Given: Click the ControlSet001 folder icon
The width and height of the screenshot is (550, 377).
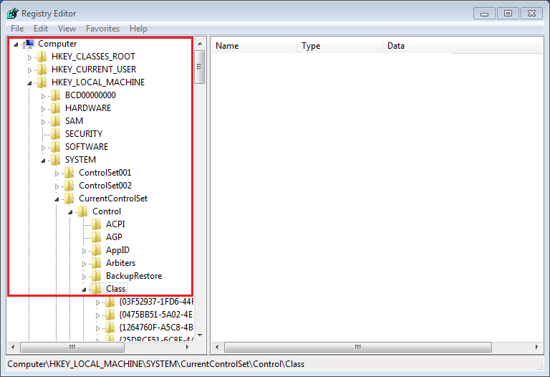Looking at the screenshot, I should point(69,173).
